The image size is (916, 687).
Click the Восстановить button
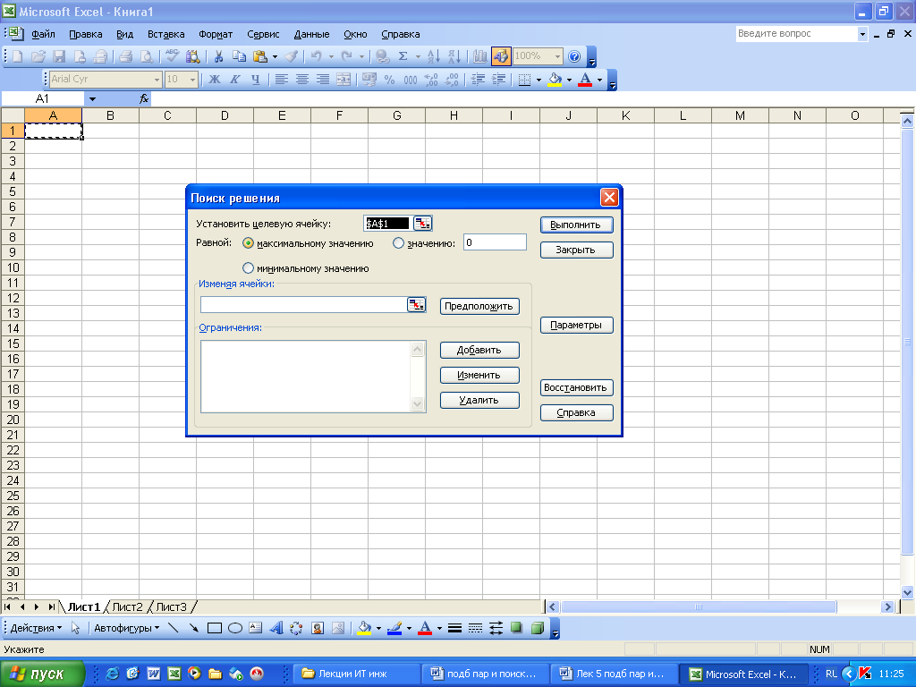[577, 388]
